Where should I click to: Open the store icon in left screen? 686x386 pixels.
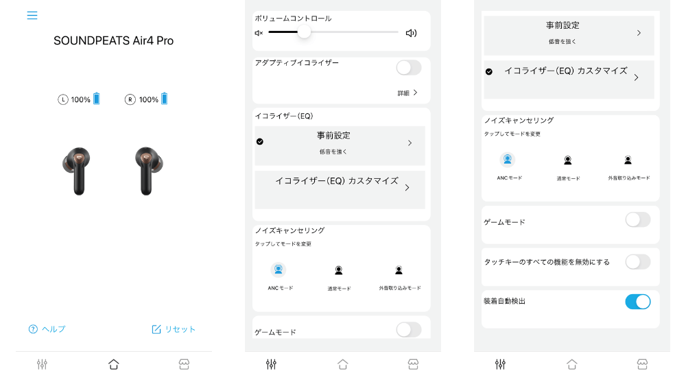coord(184,364)
